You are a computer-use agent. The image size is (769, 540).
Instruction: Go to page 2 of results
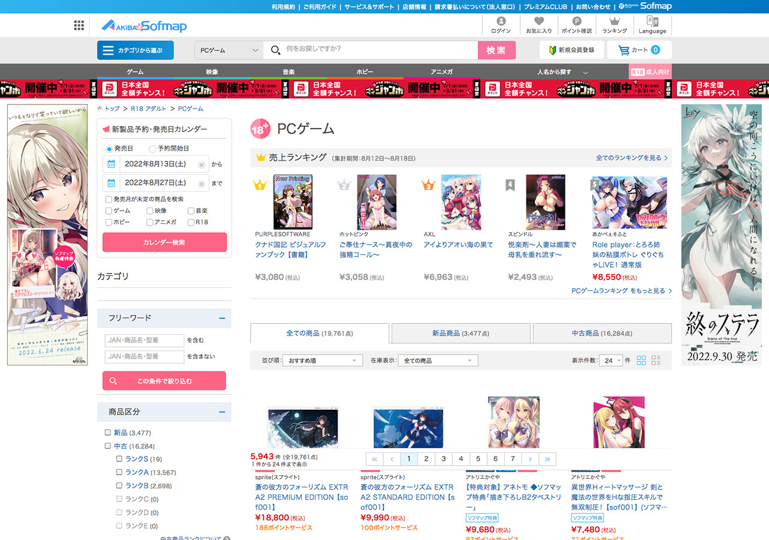pyautogui.click(x=426, y=459)
